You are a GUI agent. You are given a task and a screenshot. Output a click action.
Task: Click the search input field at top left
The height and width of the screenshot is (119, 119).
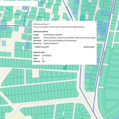19,3
